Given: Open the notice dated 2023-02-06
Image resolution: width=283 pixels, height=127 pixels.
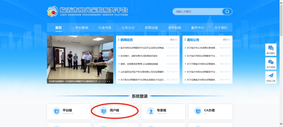Looking at the screenshot, I should pos(207,48).
